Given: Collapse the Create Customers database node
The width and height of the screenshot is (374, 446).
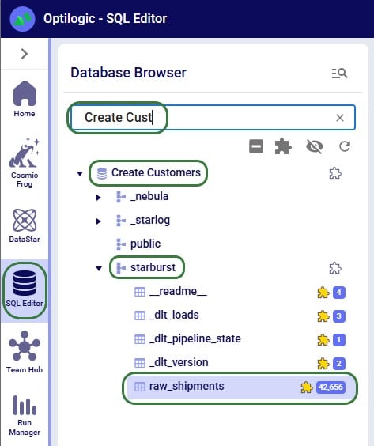Looking at the screenshot, I should click(x=80, y=173).
